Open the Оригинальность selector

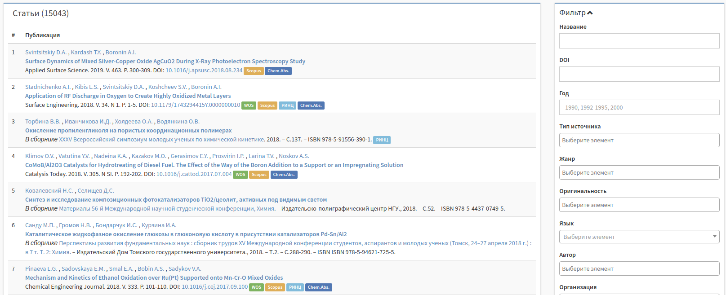639,205
